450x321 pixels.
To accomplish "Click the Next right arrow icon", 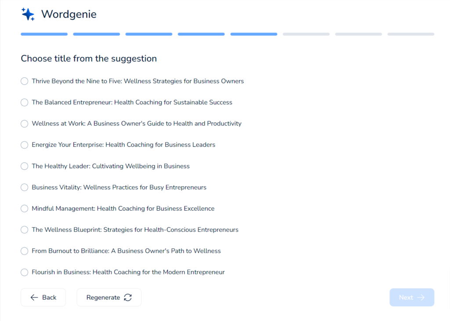I will pos(421,297).
